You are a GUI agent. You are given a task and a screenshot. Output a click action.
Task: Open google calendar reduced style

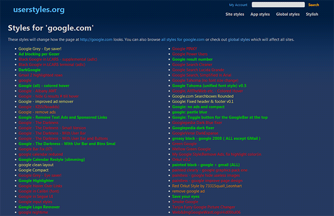(41, 154)
